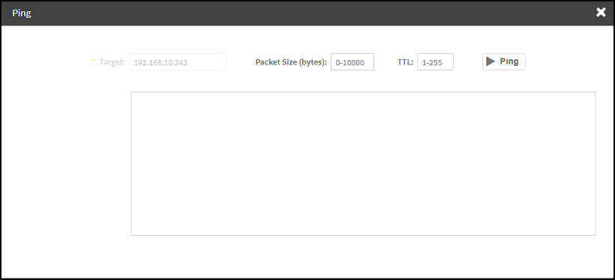Select the 0-10000 placeholder hint
Viewport: 615px width, 280px height.
(x=349, y=62)
